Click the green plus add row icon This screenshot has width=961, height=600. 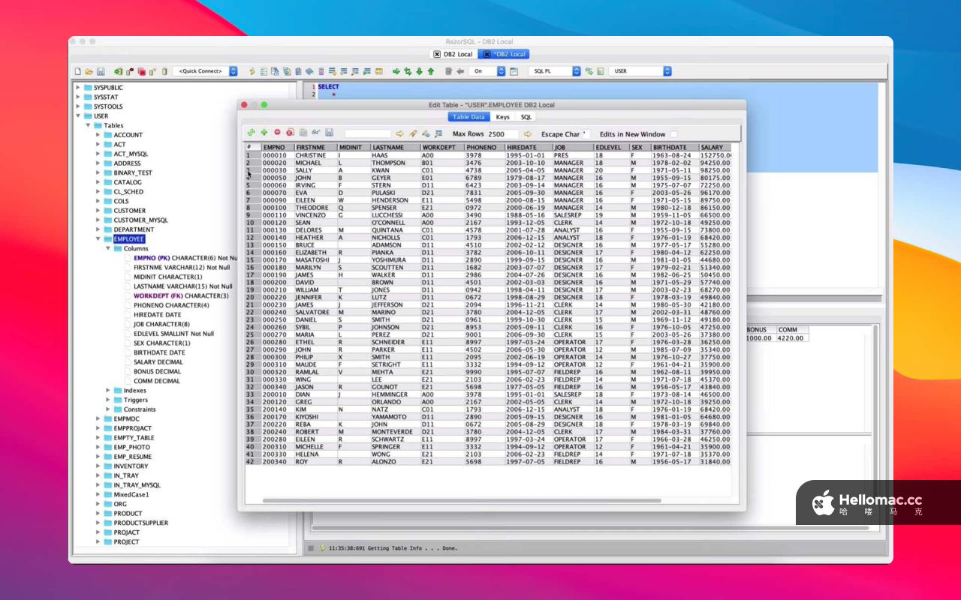264,133
